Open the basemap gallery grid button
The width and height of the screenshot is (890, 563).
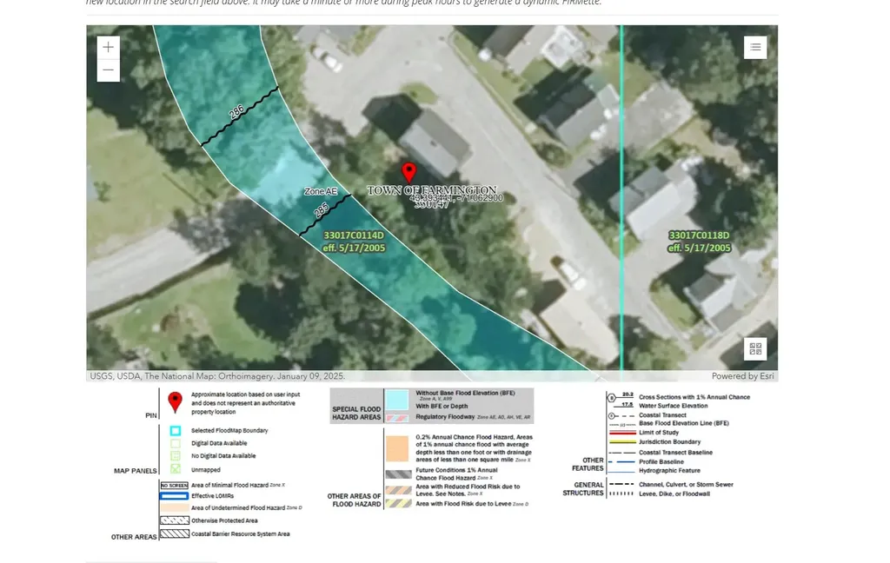[755, 349]
